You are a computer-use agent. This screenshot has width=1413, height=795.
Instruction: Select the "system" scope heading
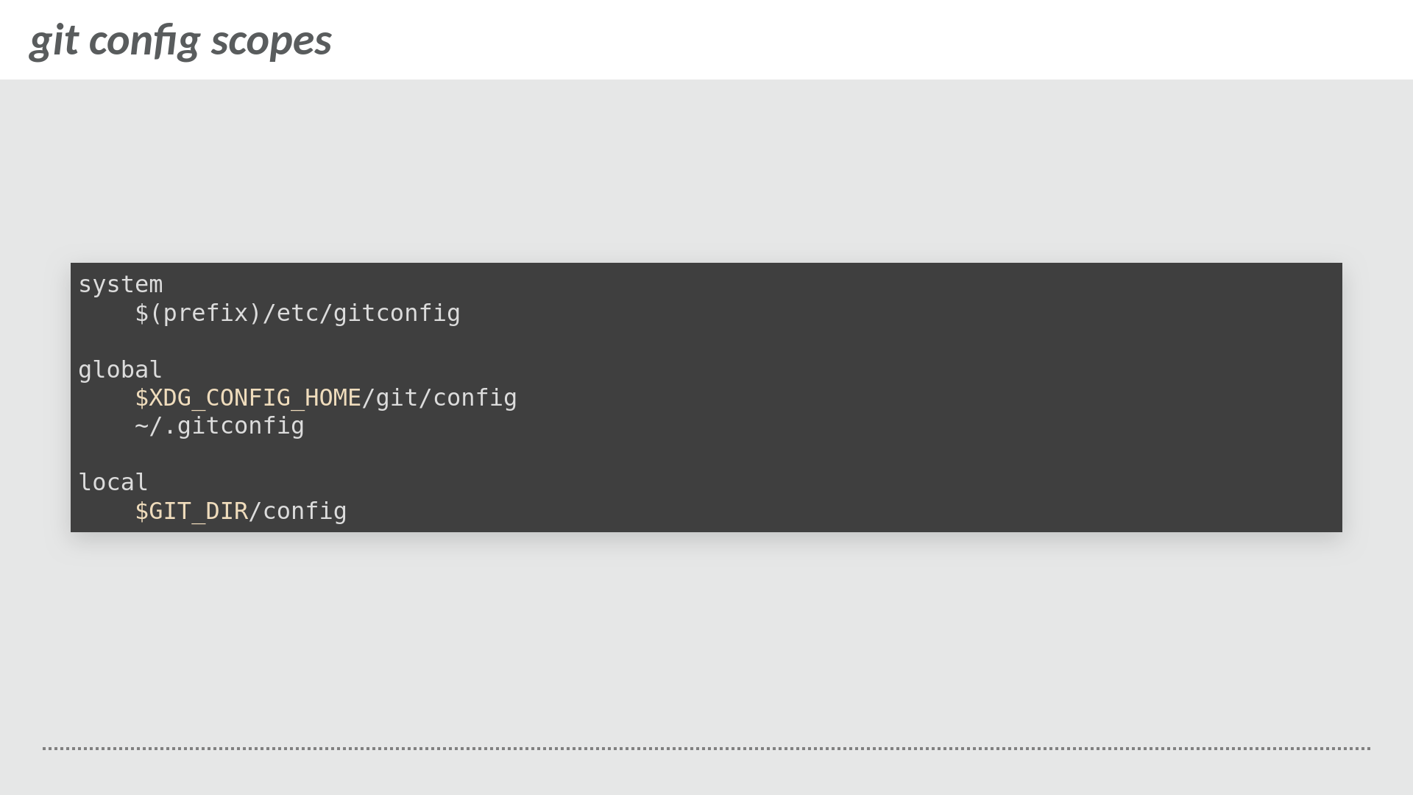tap(121, 285)
